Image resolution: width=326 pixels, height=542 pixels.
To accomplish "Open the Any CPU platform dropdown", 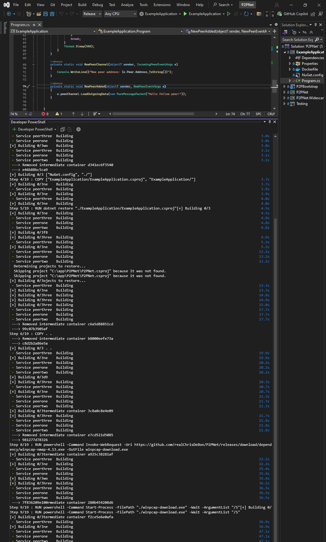I will (120, 14).
